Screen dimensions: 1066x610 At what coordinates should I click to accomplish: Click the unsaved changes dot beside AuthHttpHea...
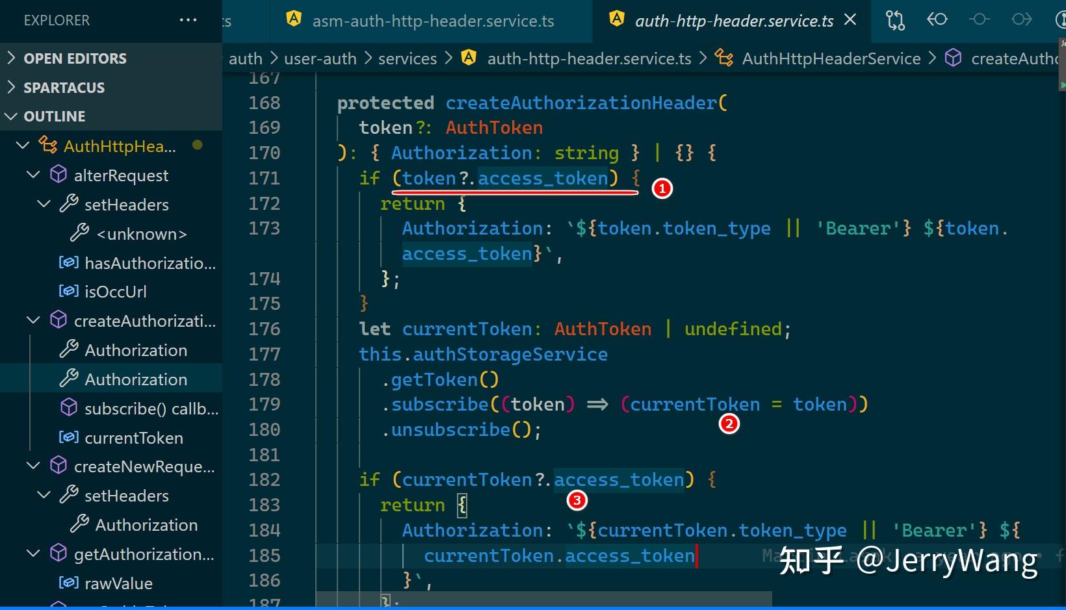pos(197,146)
